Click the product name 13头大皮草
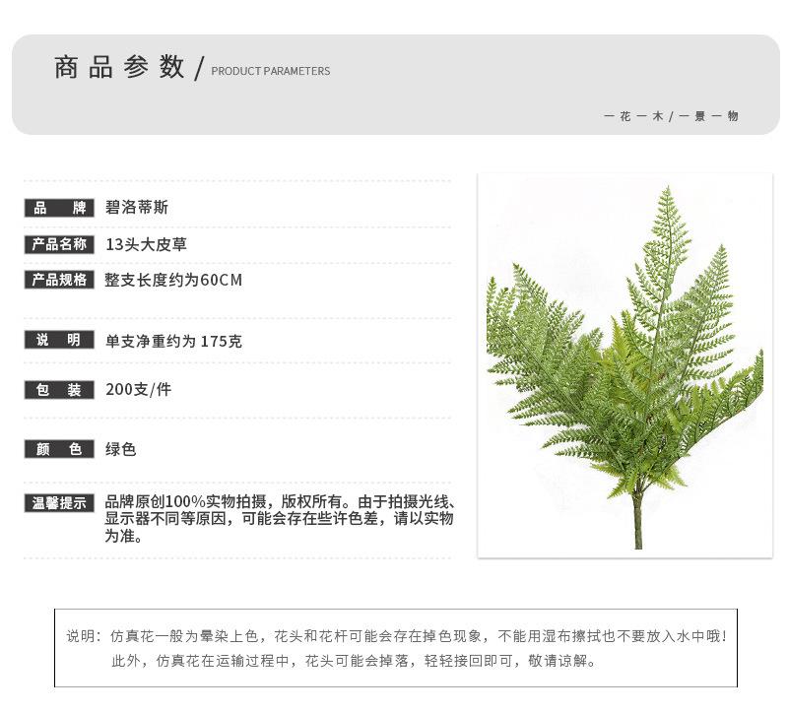 146,244
